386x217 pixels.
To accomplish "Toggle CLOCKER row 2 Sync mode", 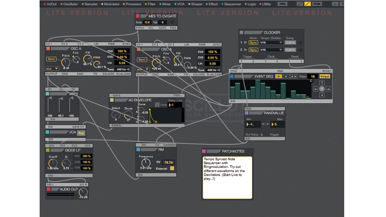I will [253, 49].
